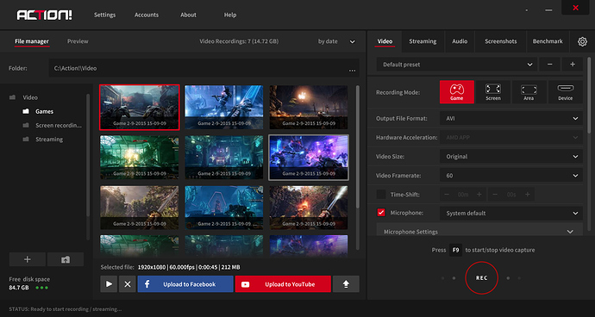Start recording with the REC button

click(x=481, y=278)
